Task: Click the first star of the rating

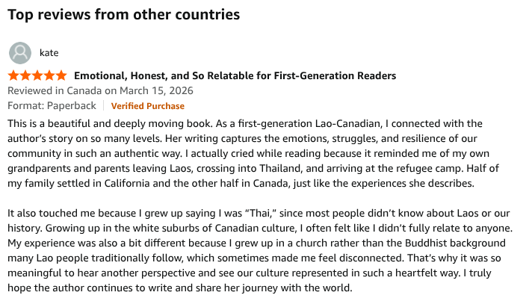Action: tap(13, 76)
